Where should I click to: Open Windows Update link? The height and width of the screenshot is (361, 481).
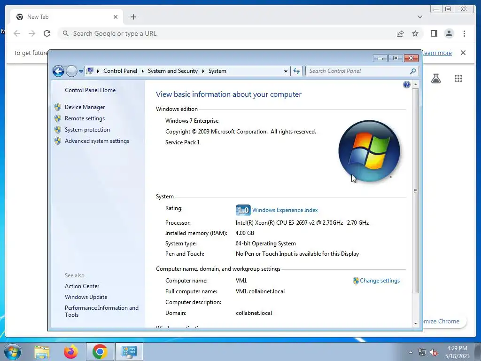point(86,297)
